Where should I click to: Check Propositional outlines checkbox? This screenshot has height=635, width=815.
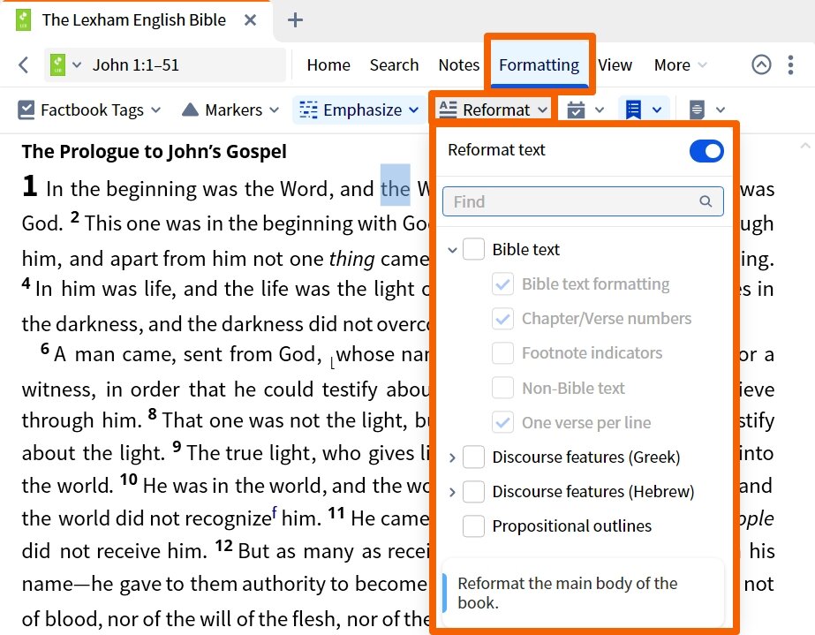coord(473,525)
